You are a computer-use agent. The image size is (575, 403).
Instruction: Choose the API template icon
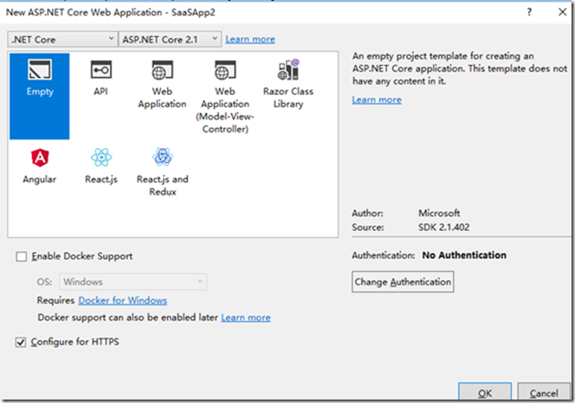coord(100,69)
